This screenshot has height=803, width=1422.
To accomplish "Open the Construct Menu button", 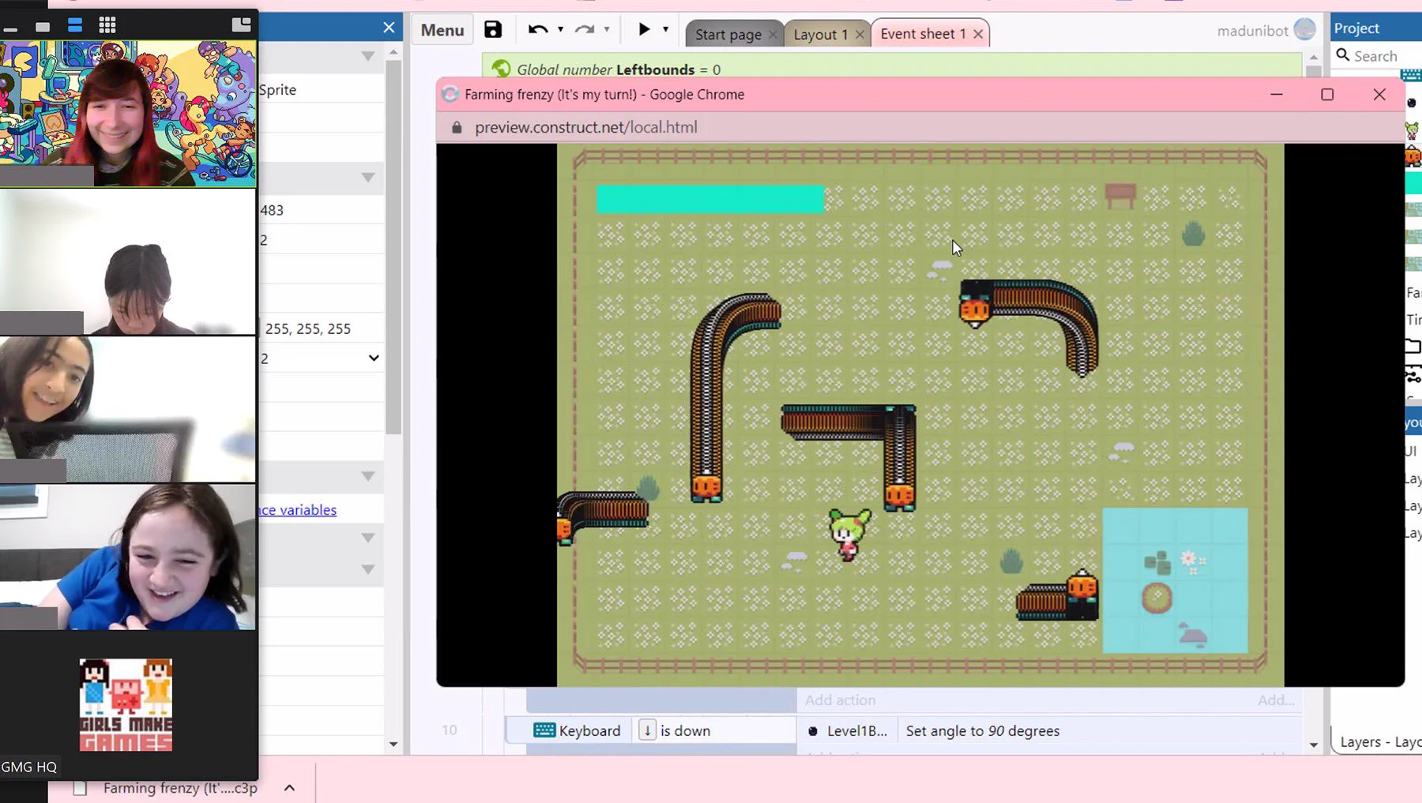I will coord(442,30).
